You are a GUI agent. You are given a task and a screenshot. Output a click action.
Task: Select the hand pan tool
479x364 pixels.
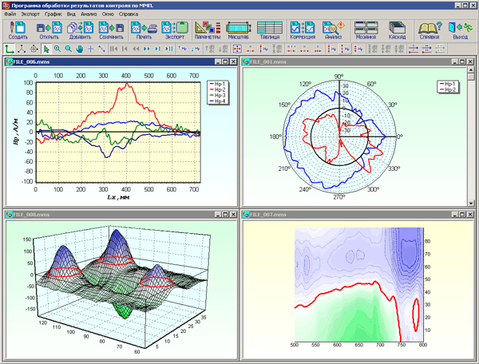click(x=80, y=49)
